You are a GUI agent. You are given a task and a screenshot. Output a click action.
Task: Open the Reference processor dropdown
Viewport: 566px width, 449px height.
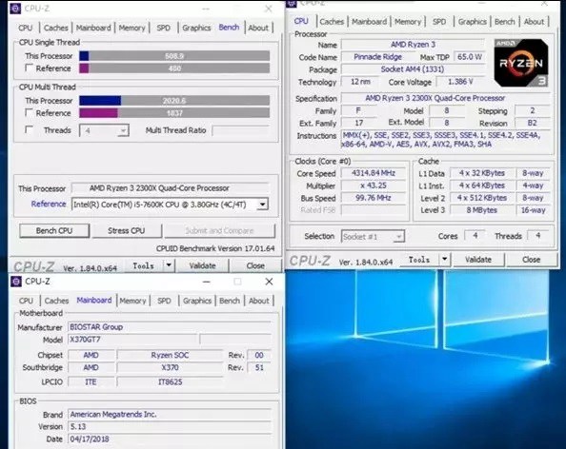170,205
